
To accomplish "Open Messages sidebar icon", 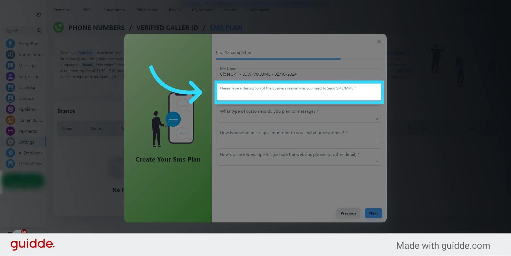I will point(10,66).
